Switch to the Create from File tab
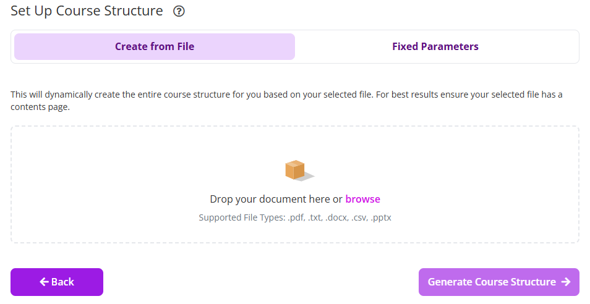This screenshot has height=304, width=590. (x=155, y=46)
